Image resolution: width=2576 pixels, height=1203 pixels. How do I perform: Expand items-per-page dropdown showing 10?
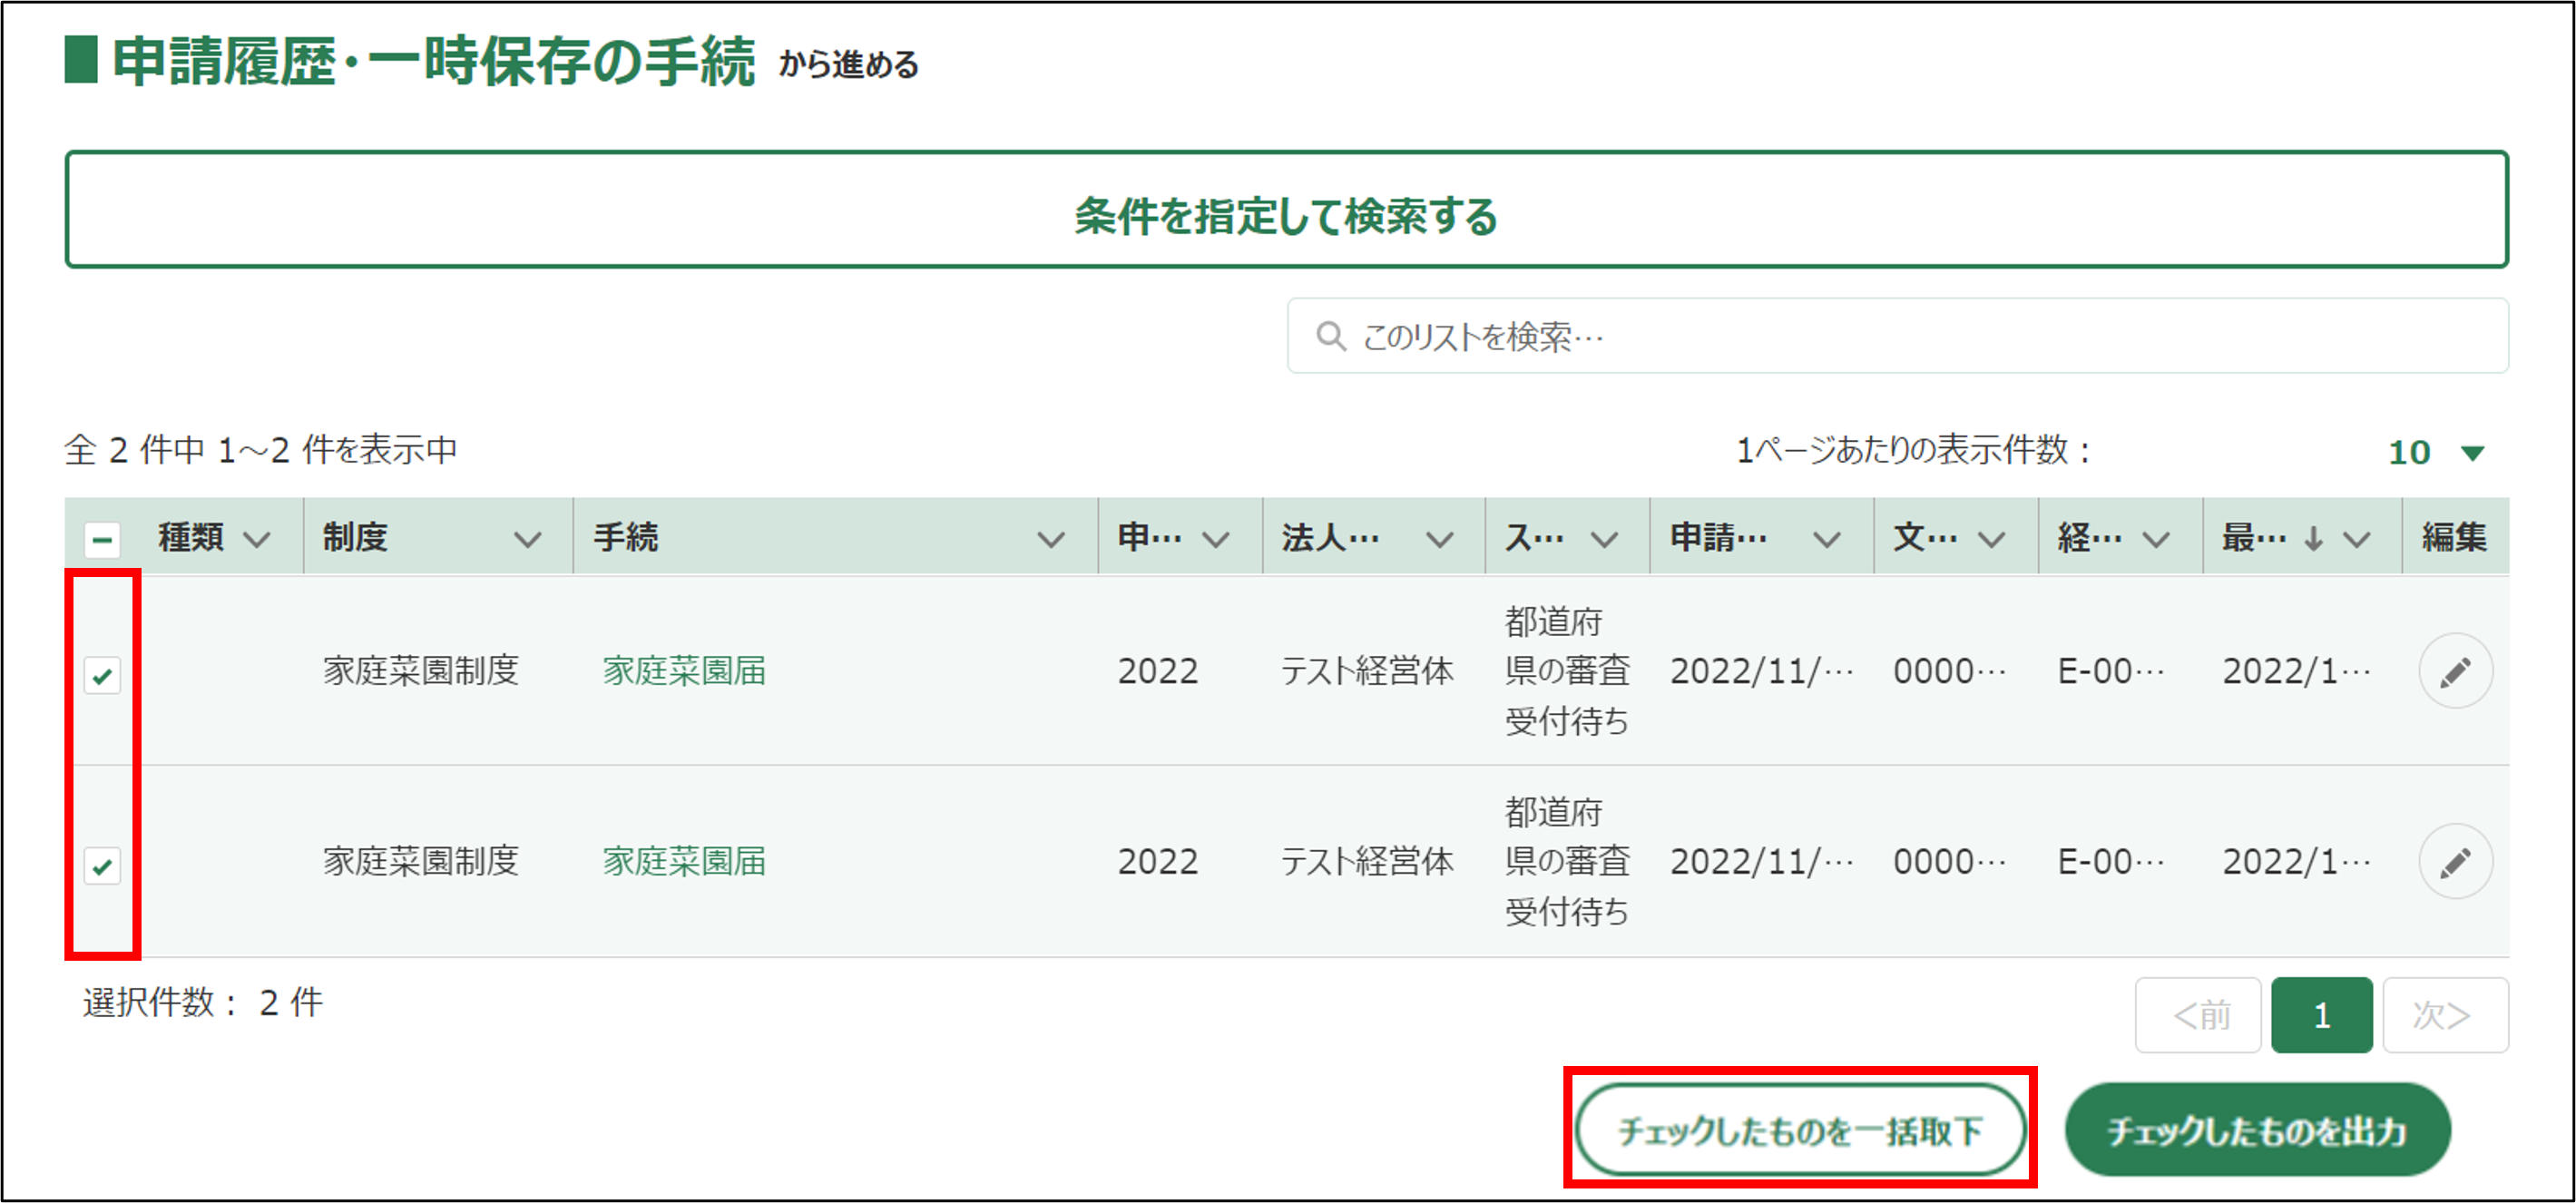point(2436,452)
